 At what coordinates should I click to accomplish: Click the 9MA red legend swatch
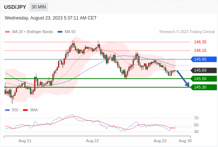click(x=25, y=110)
